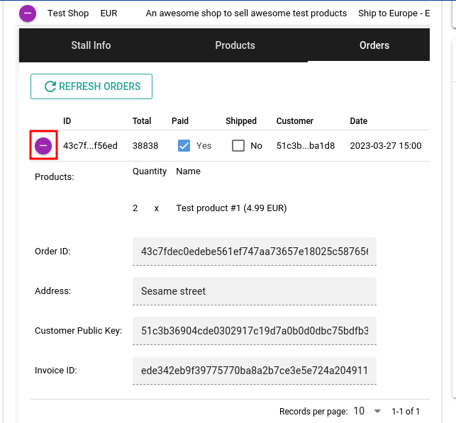Click the Refresh Orders button

[91, 86]
